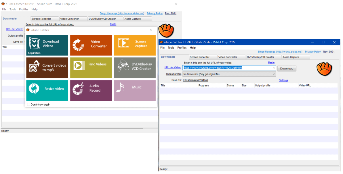Click URL del Video label link in right window
The width and height of the screenshot is (343, 174).
click(x=173, y=67)
